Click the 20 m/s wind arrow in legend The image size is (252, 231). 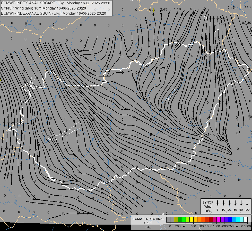pyautogui.click(x=229, y=203)
